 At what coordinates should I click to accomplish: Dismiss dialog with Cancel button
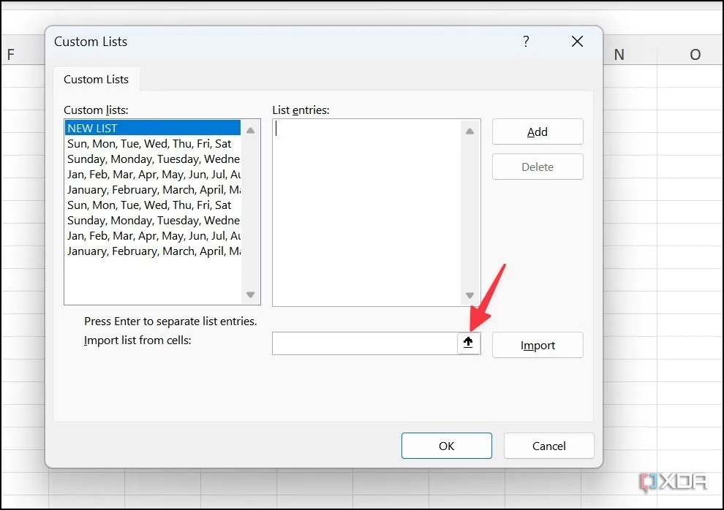click(x=548, y=446)
